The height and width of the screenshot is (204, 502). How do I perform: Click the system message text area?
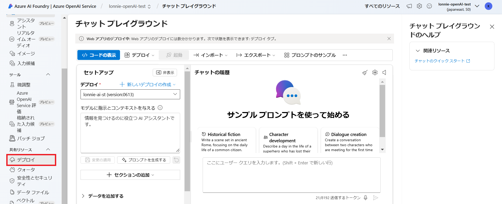130,133
